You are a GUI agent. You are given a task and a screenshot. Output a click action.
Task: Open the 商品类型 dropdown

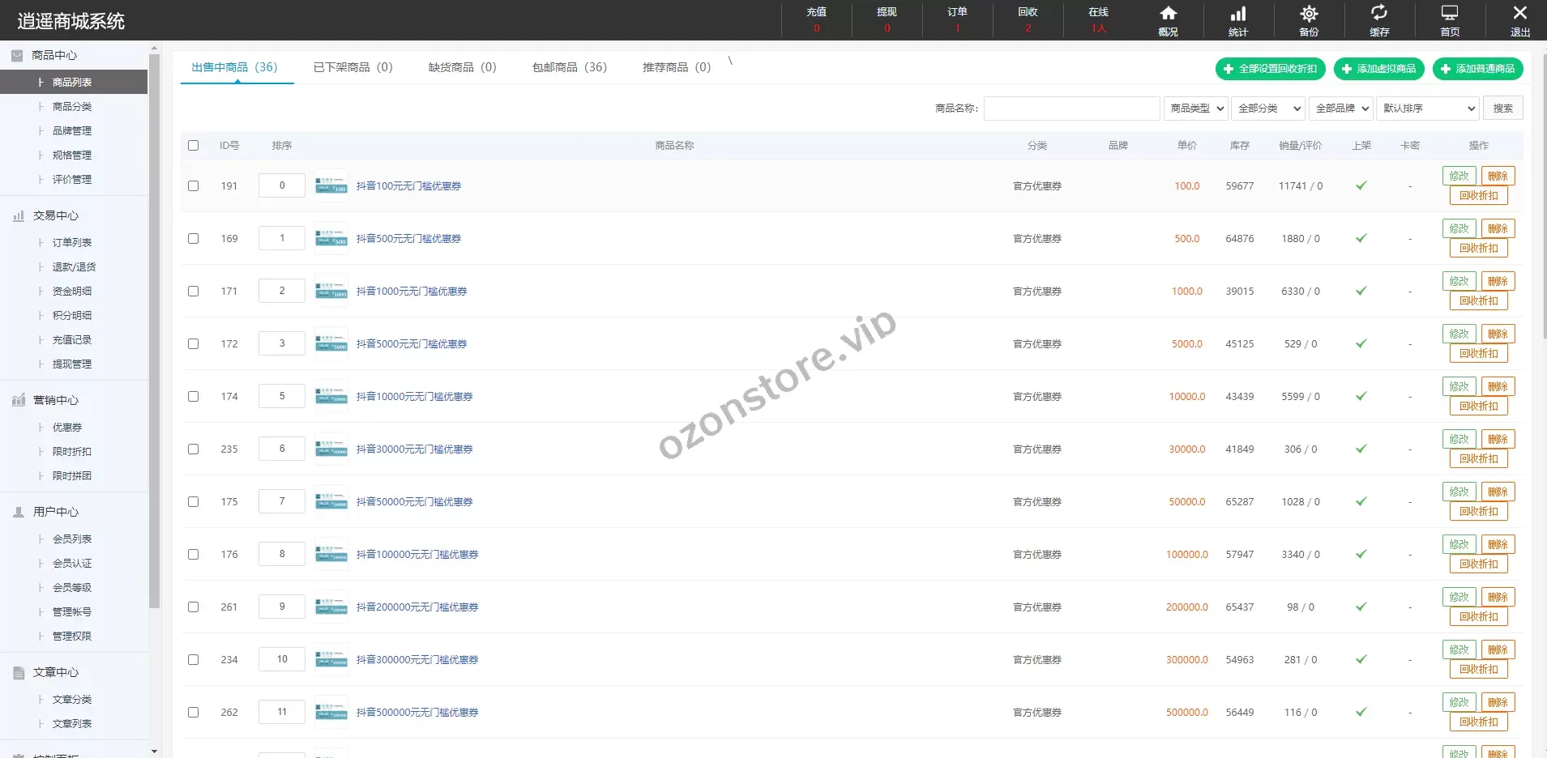coord(1196,109)
